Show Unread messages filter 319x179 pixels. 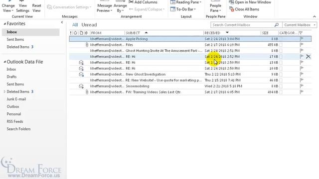click(x=89, y=25)
